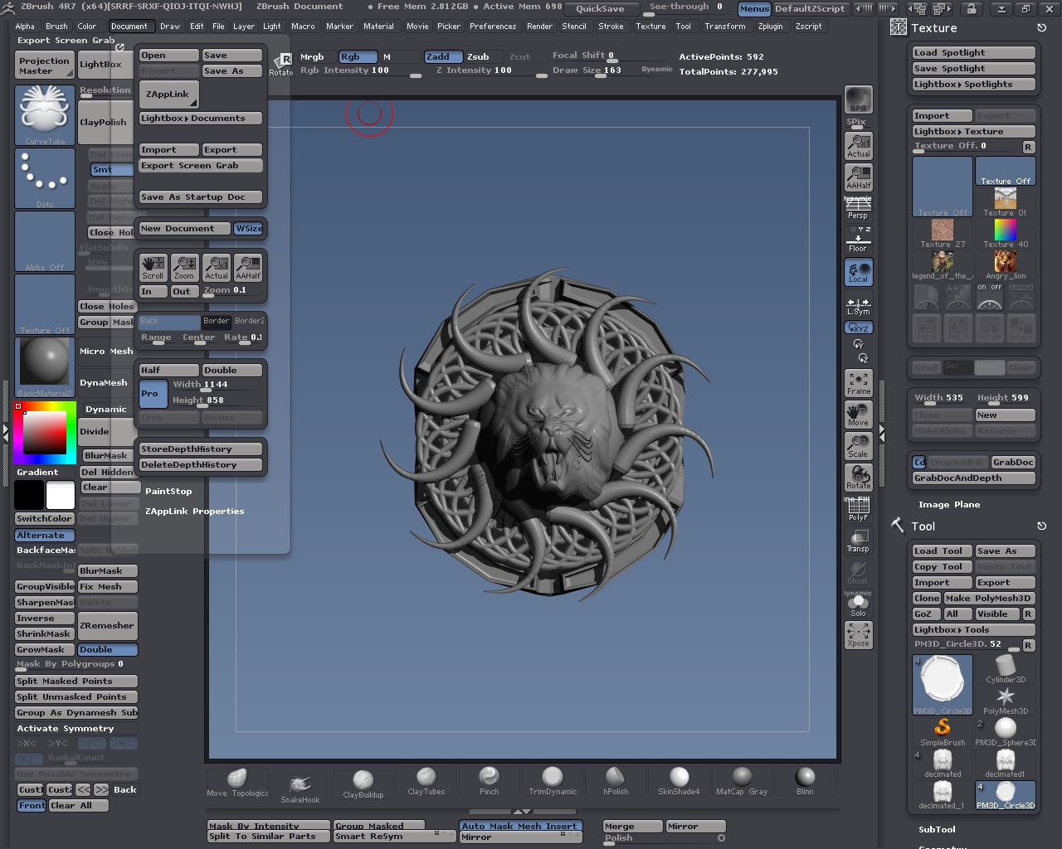Select the Actual size icon in right shelf
The width and height of the screenshot is (1062, 849).
pyautogui.click(x=859, y=146)
